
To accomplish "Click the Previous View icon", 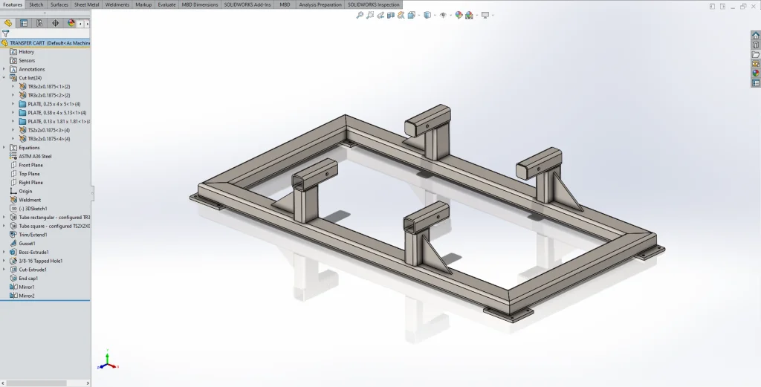I will 380,15.
